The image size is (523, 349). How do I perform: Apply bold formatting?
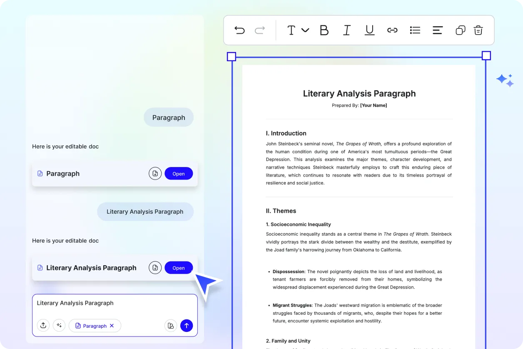click(x=324, y=30)
